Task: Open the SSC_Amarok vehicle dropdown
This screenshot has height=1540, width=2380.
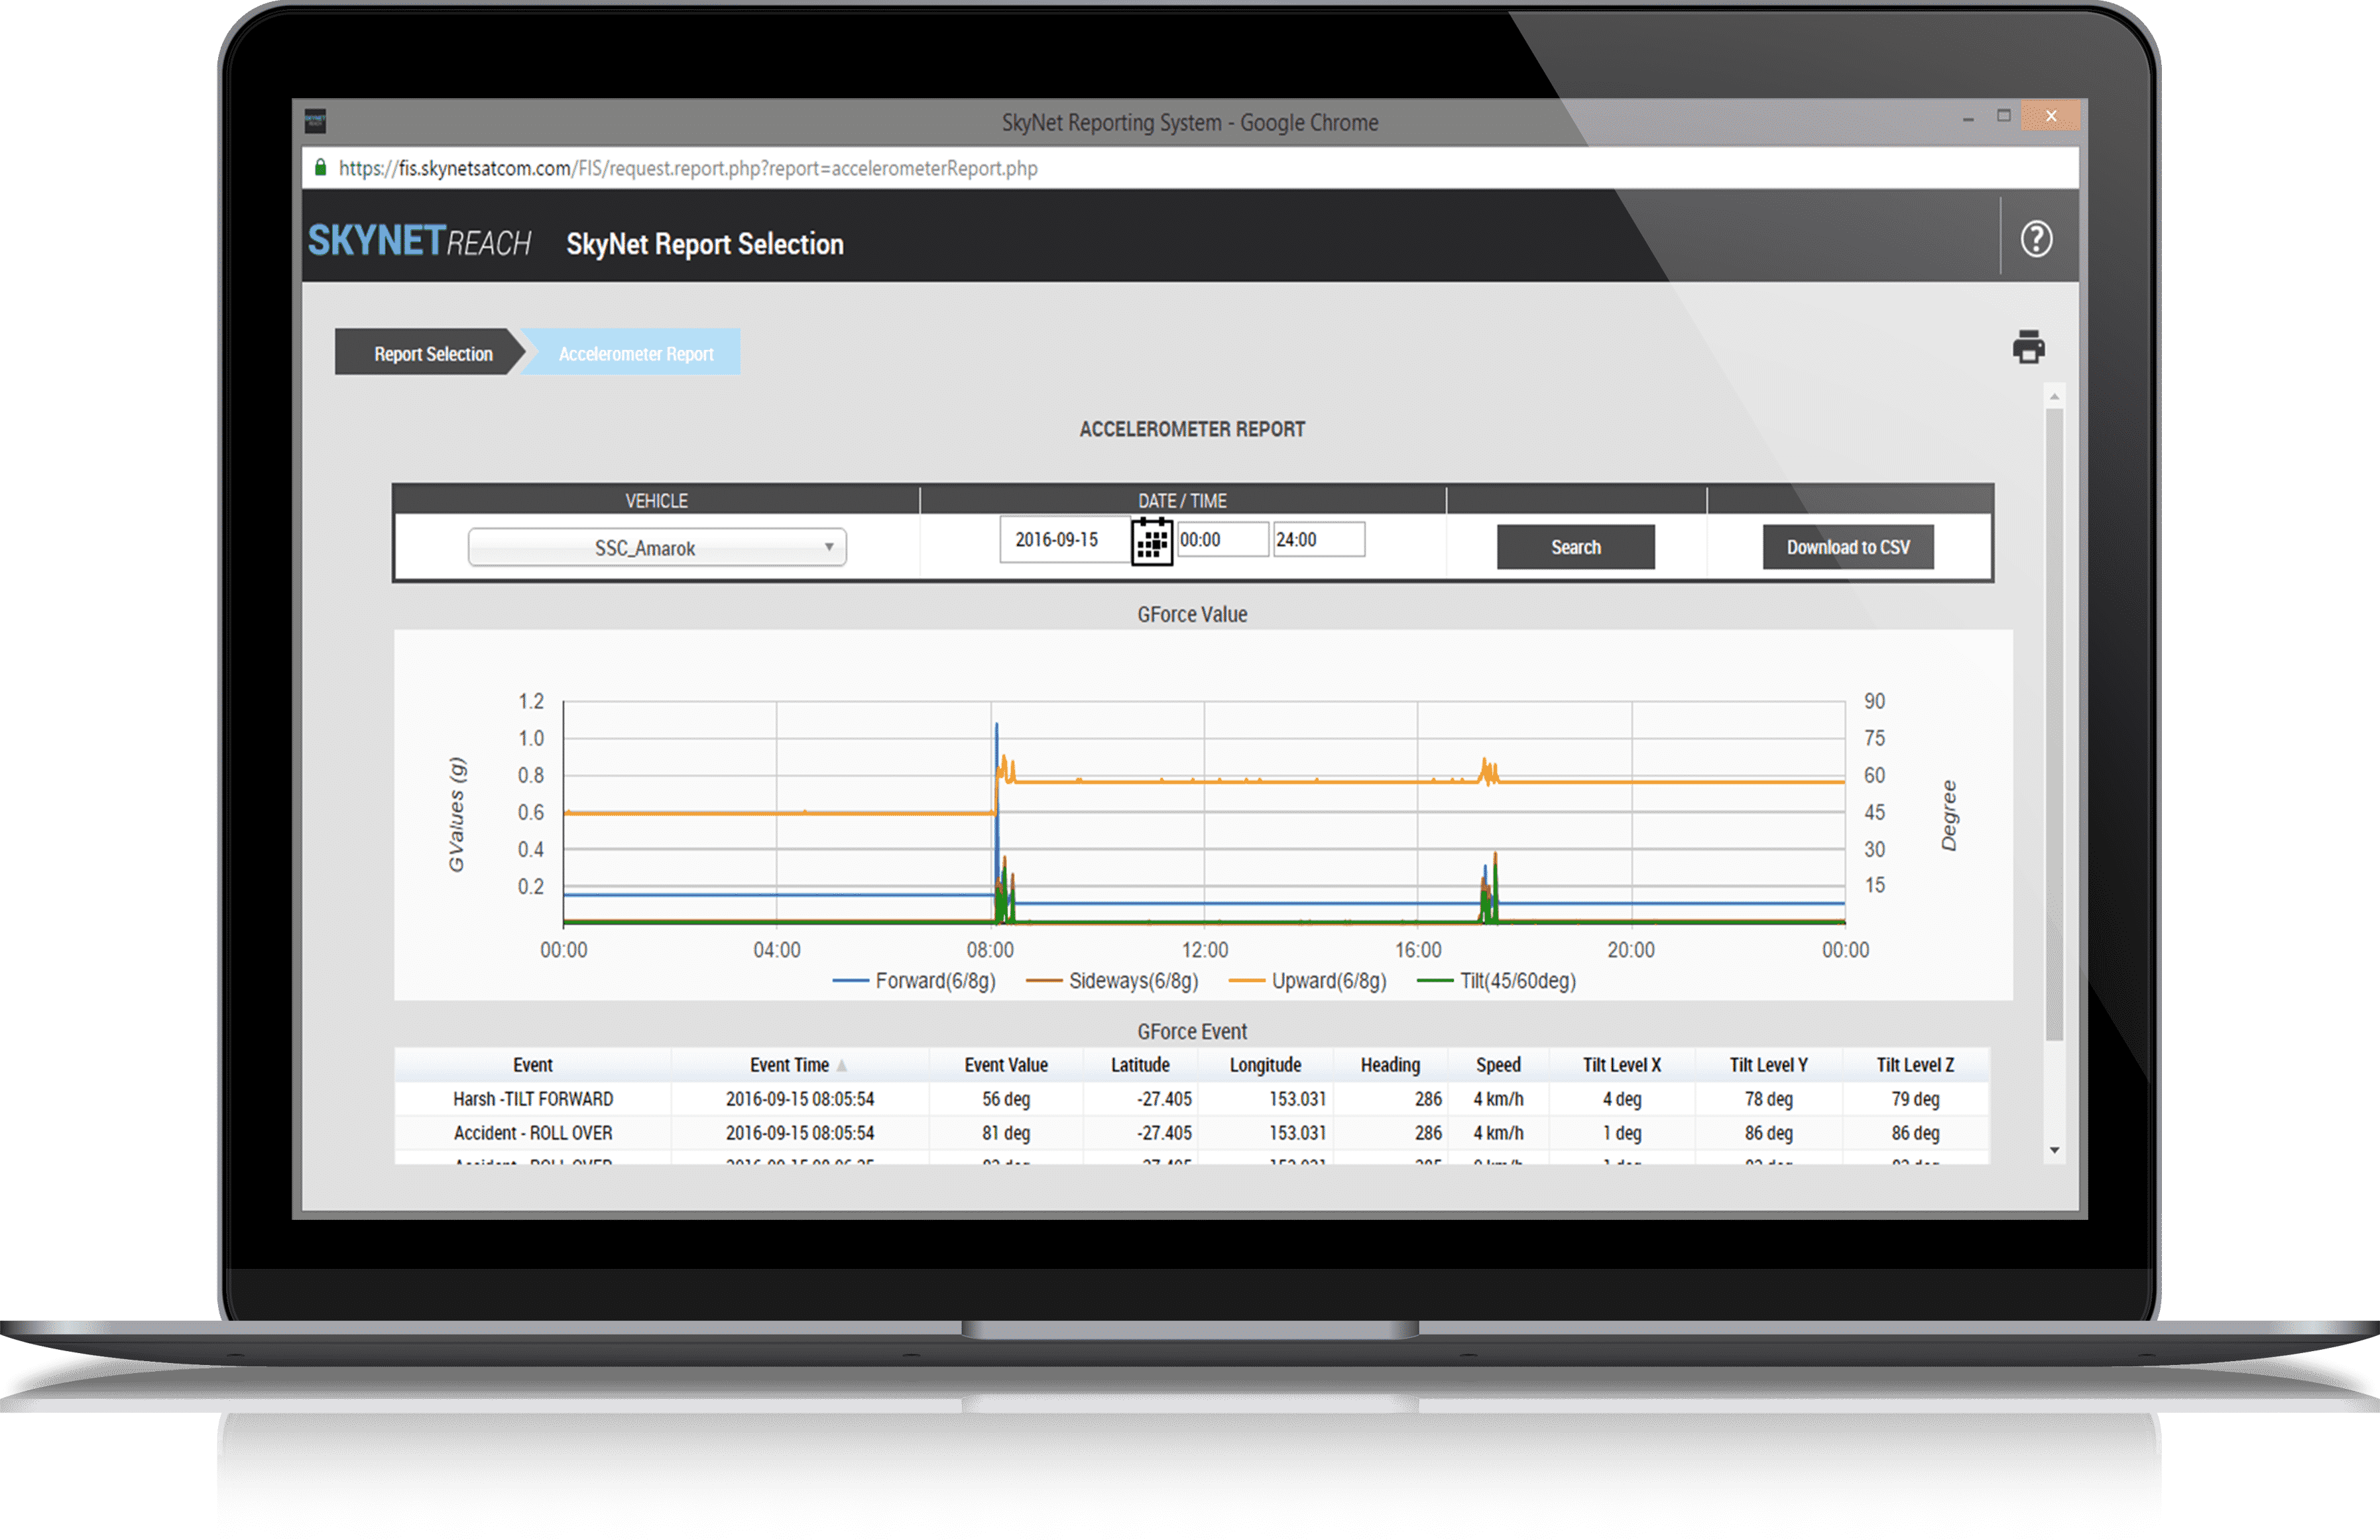Action: tap(657, 547)
